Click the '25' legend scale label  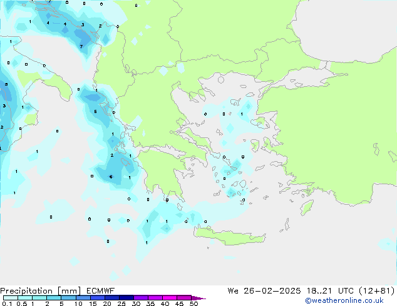point(121,304)
